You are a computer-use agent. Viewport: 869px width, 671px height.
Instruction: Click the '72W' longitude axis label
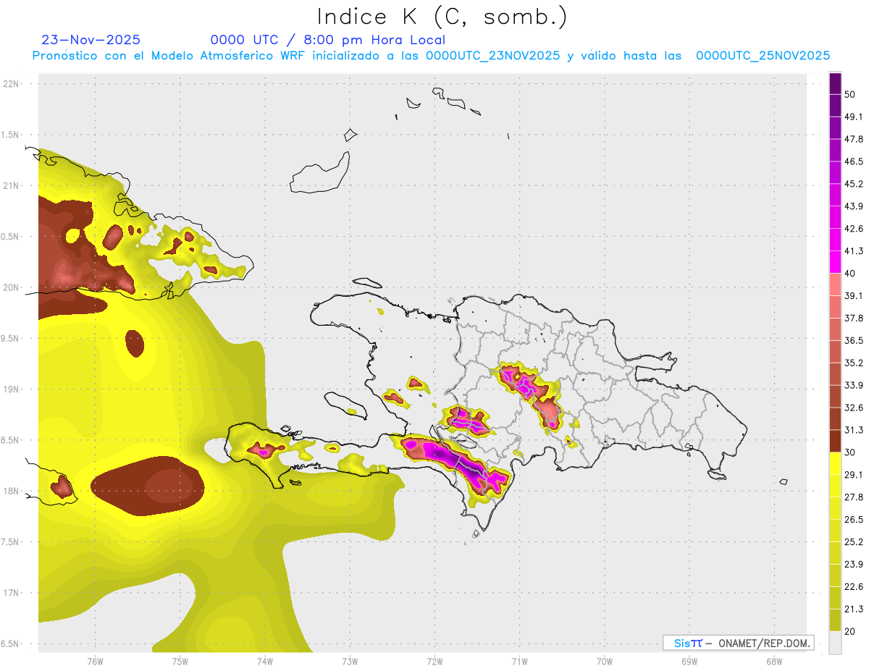pos(434,661)
